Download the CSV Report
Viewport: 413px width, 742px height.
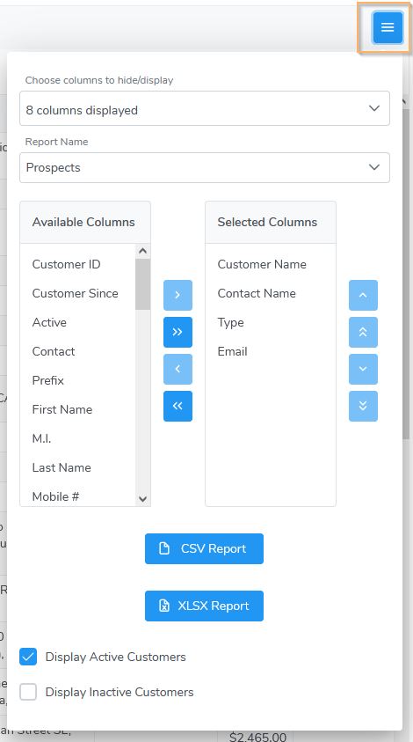click(x=204, y=548)
